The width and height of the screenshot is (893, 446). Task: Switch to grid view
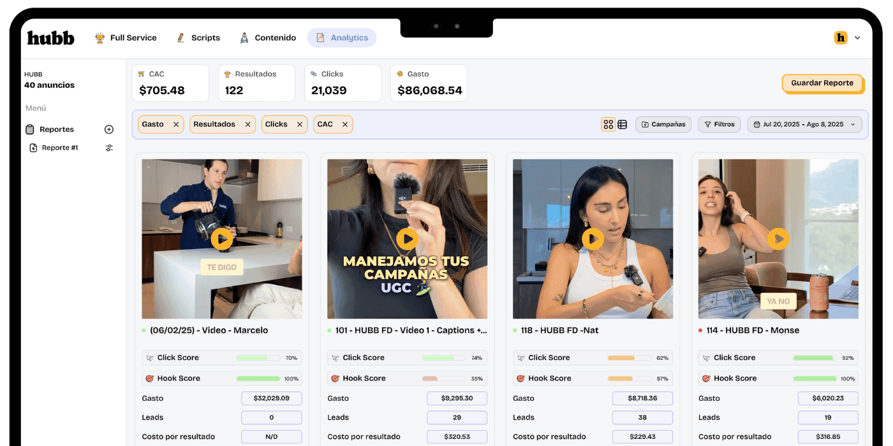point(609,124)
